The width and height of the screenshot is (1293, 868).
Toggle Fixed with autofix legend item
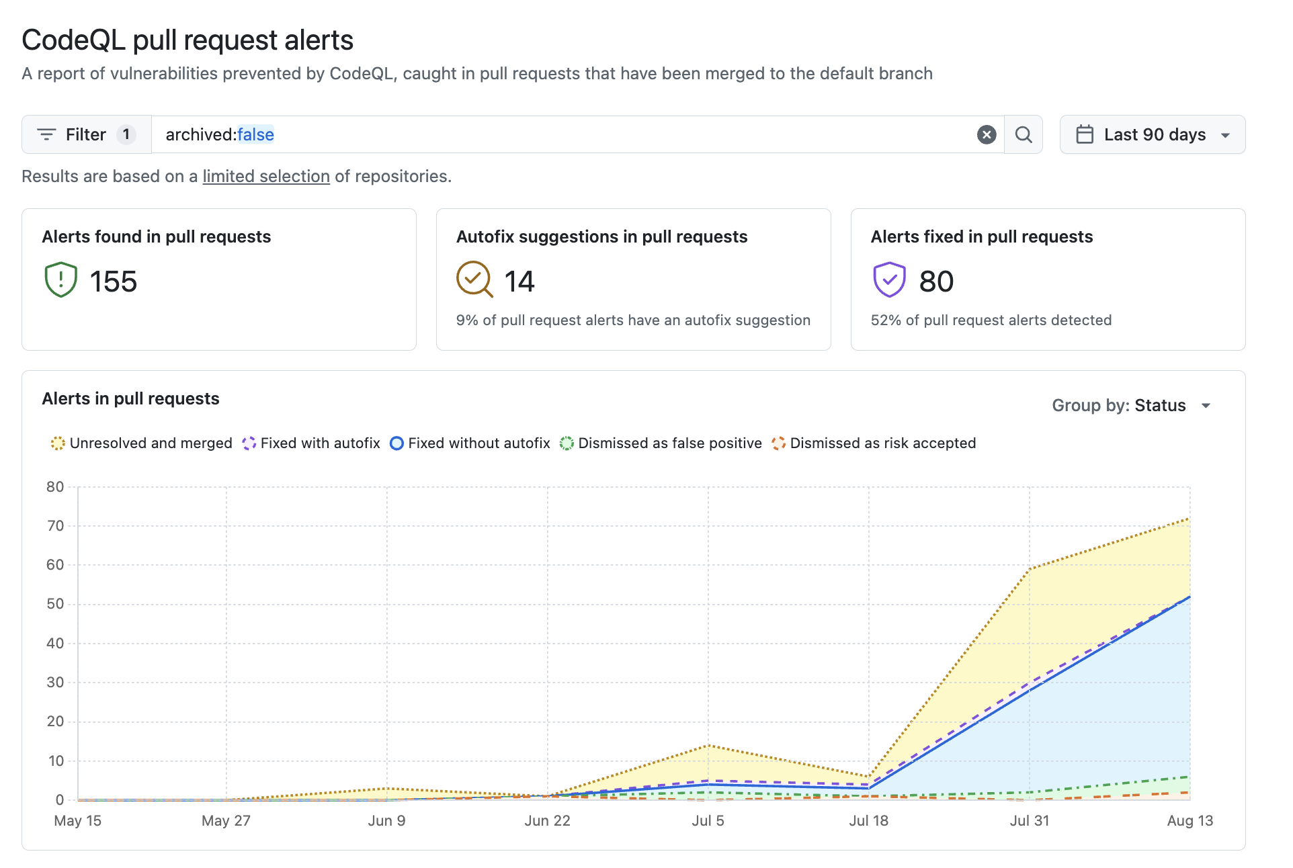pyautogui.click(x=311, y=443)
